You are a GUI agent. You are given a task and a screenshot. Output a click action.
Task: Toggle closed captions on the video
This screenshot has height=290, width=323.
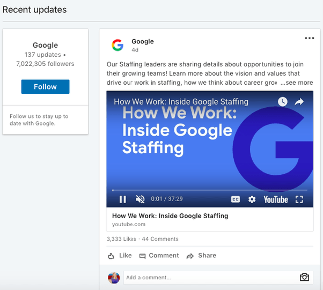coord(236,199)
